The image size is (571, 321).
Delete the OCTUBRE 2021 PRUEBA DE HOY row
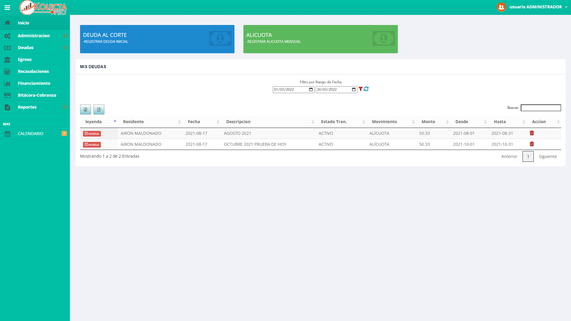[x=532, y=144]
